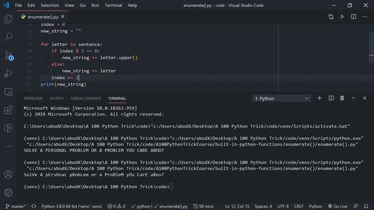Show errors and warnings count in status bar

[116, 206]
